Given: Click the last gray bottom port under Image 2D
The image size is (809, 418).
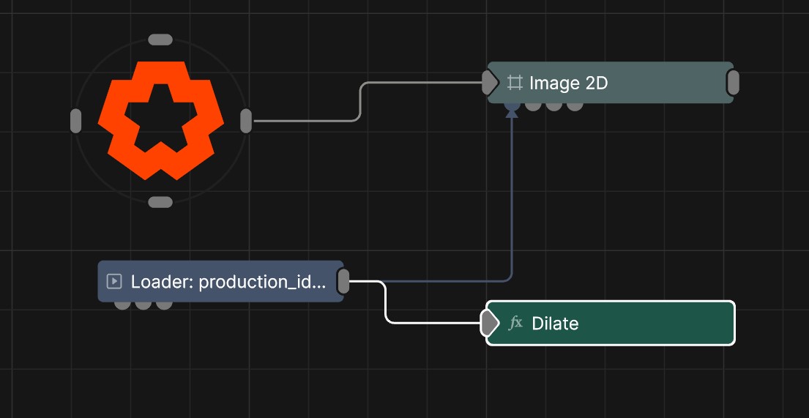Looking at the screenshot, I should click(575, 106).
